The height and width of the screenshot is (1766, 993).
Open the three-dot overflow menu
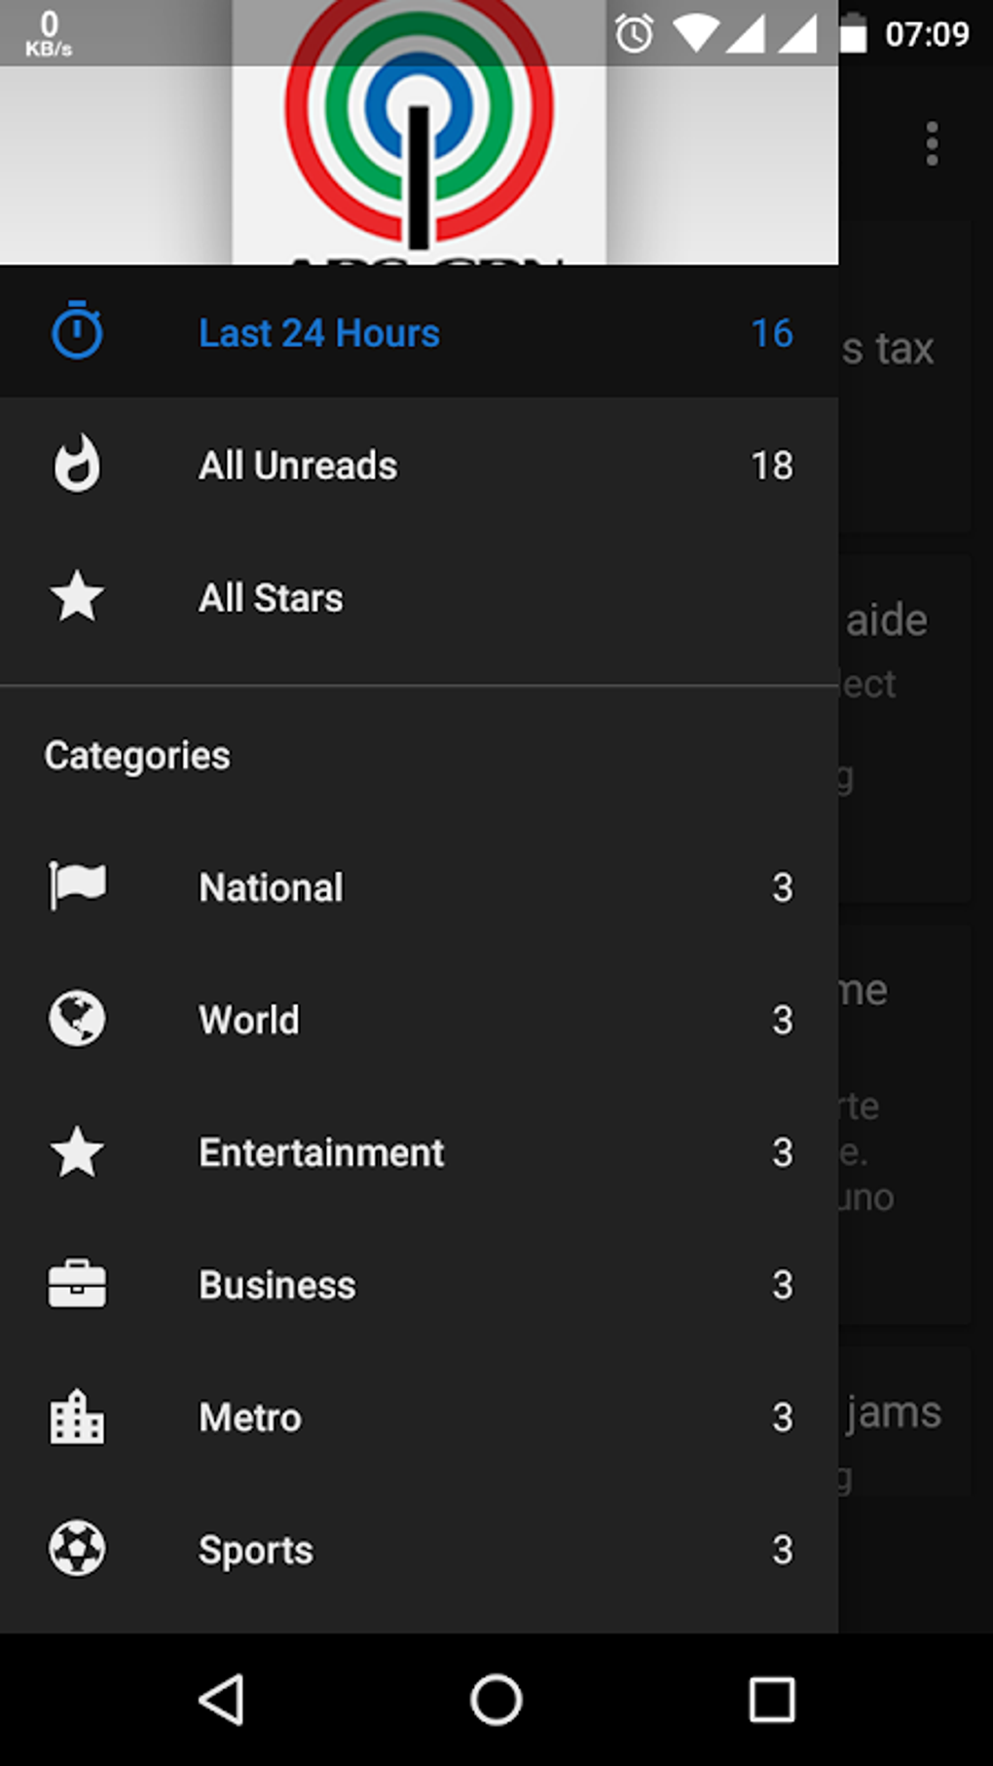932,144
